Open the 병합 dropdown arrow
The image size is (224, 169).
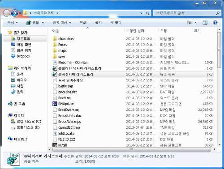(43, 23)
